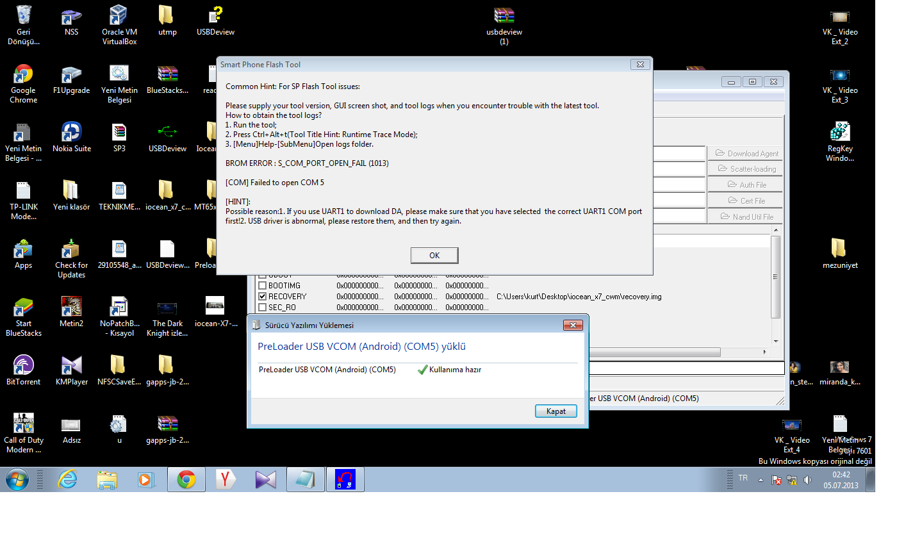
Task: Click the recovery.img path text in RECOVERY row
Action: [579, 297]
